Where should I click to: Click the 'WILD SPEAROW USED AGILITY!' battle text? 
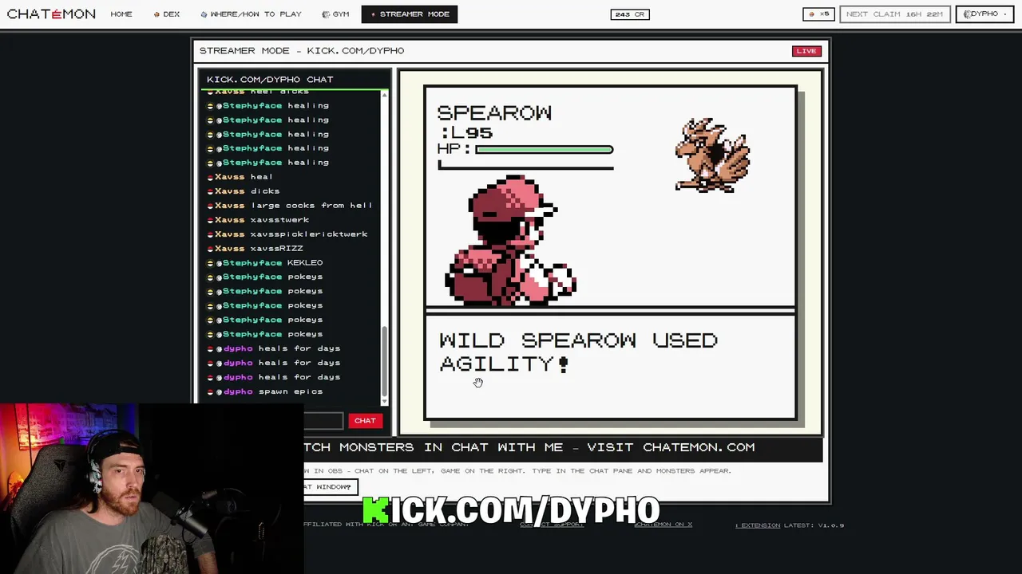point(578,352)
